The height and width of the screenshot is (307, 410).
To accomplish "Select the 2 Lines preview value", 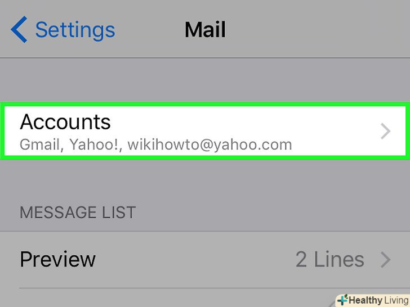I will pos(329,259).
